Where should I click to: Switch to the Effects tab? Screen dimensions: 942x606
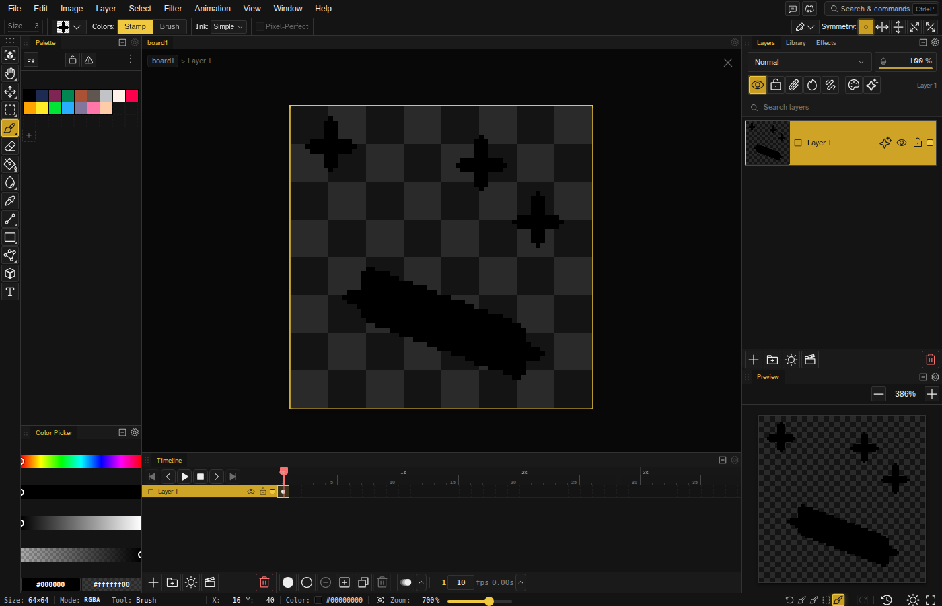click(826, 43)
